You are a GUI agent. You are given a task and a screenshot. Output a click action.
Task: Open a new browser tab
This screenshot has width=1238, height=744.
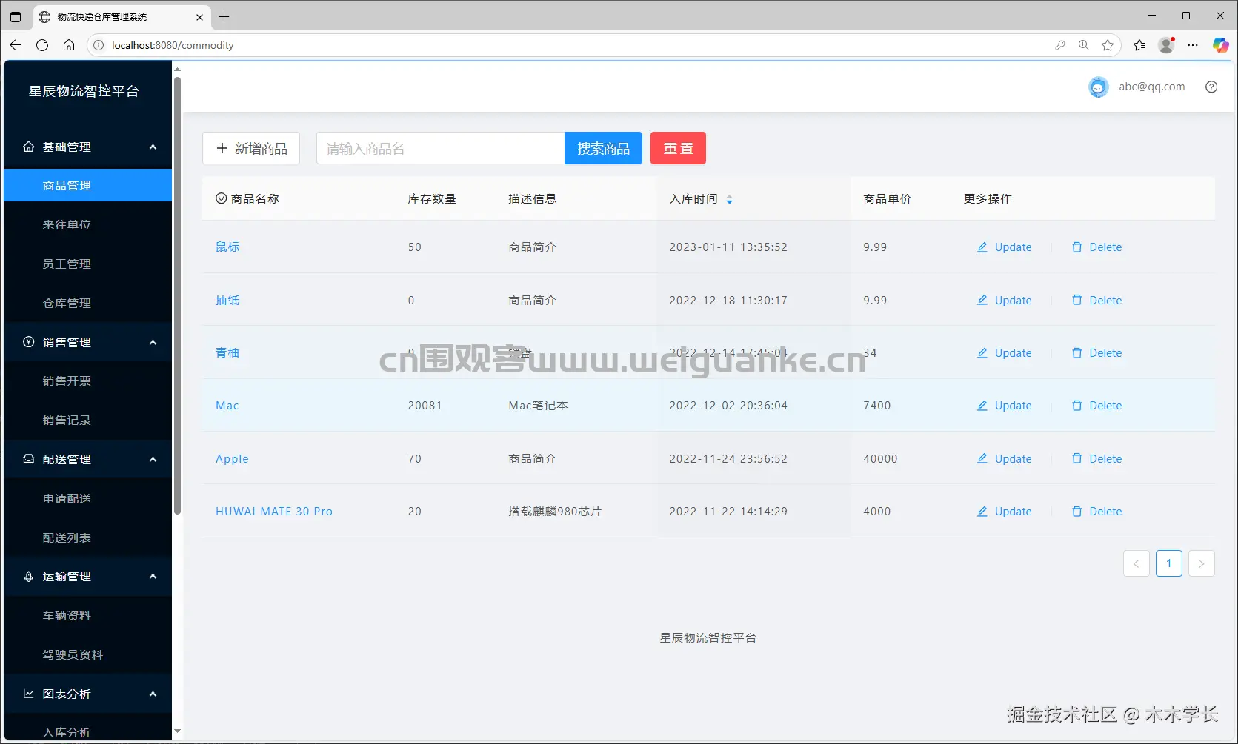224,16
